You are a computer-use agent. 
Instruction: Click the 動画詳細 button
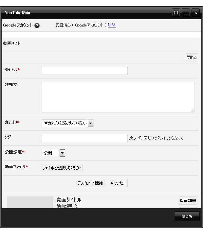coord(188,201)
